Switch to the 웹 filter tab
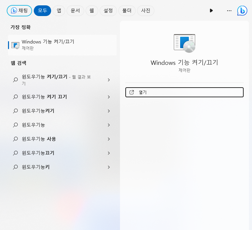 coord(92,11)
